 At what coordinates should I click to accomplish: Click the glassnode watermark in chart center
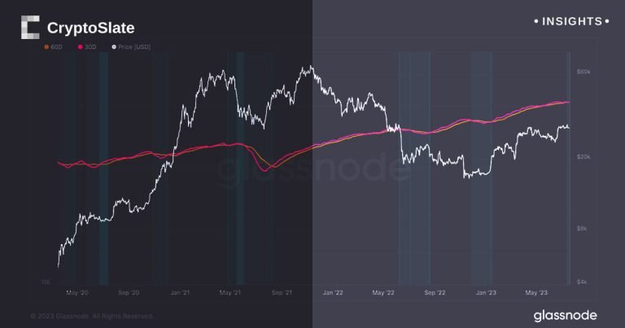pos(313,168)
